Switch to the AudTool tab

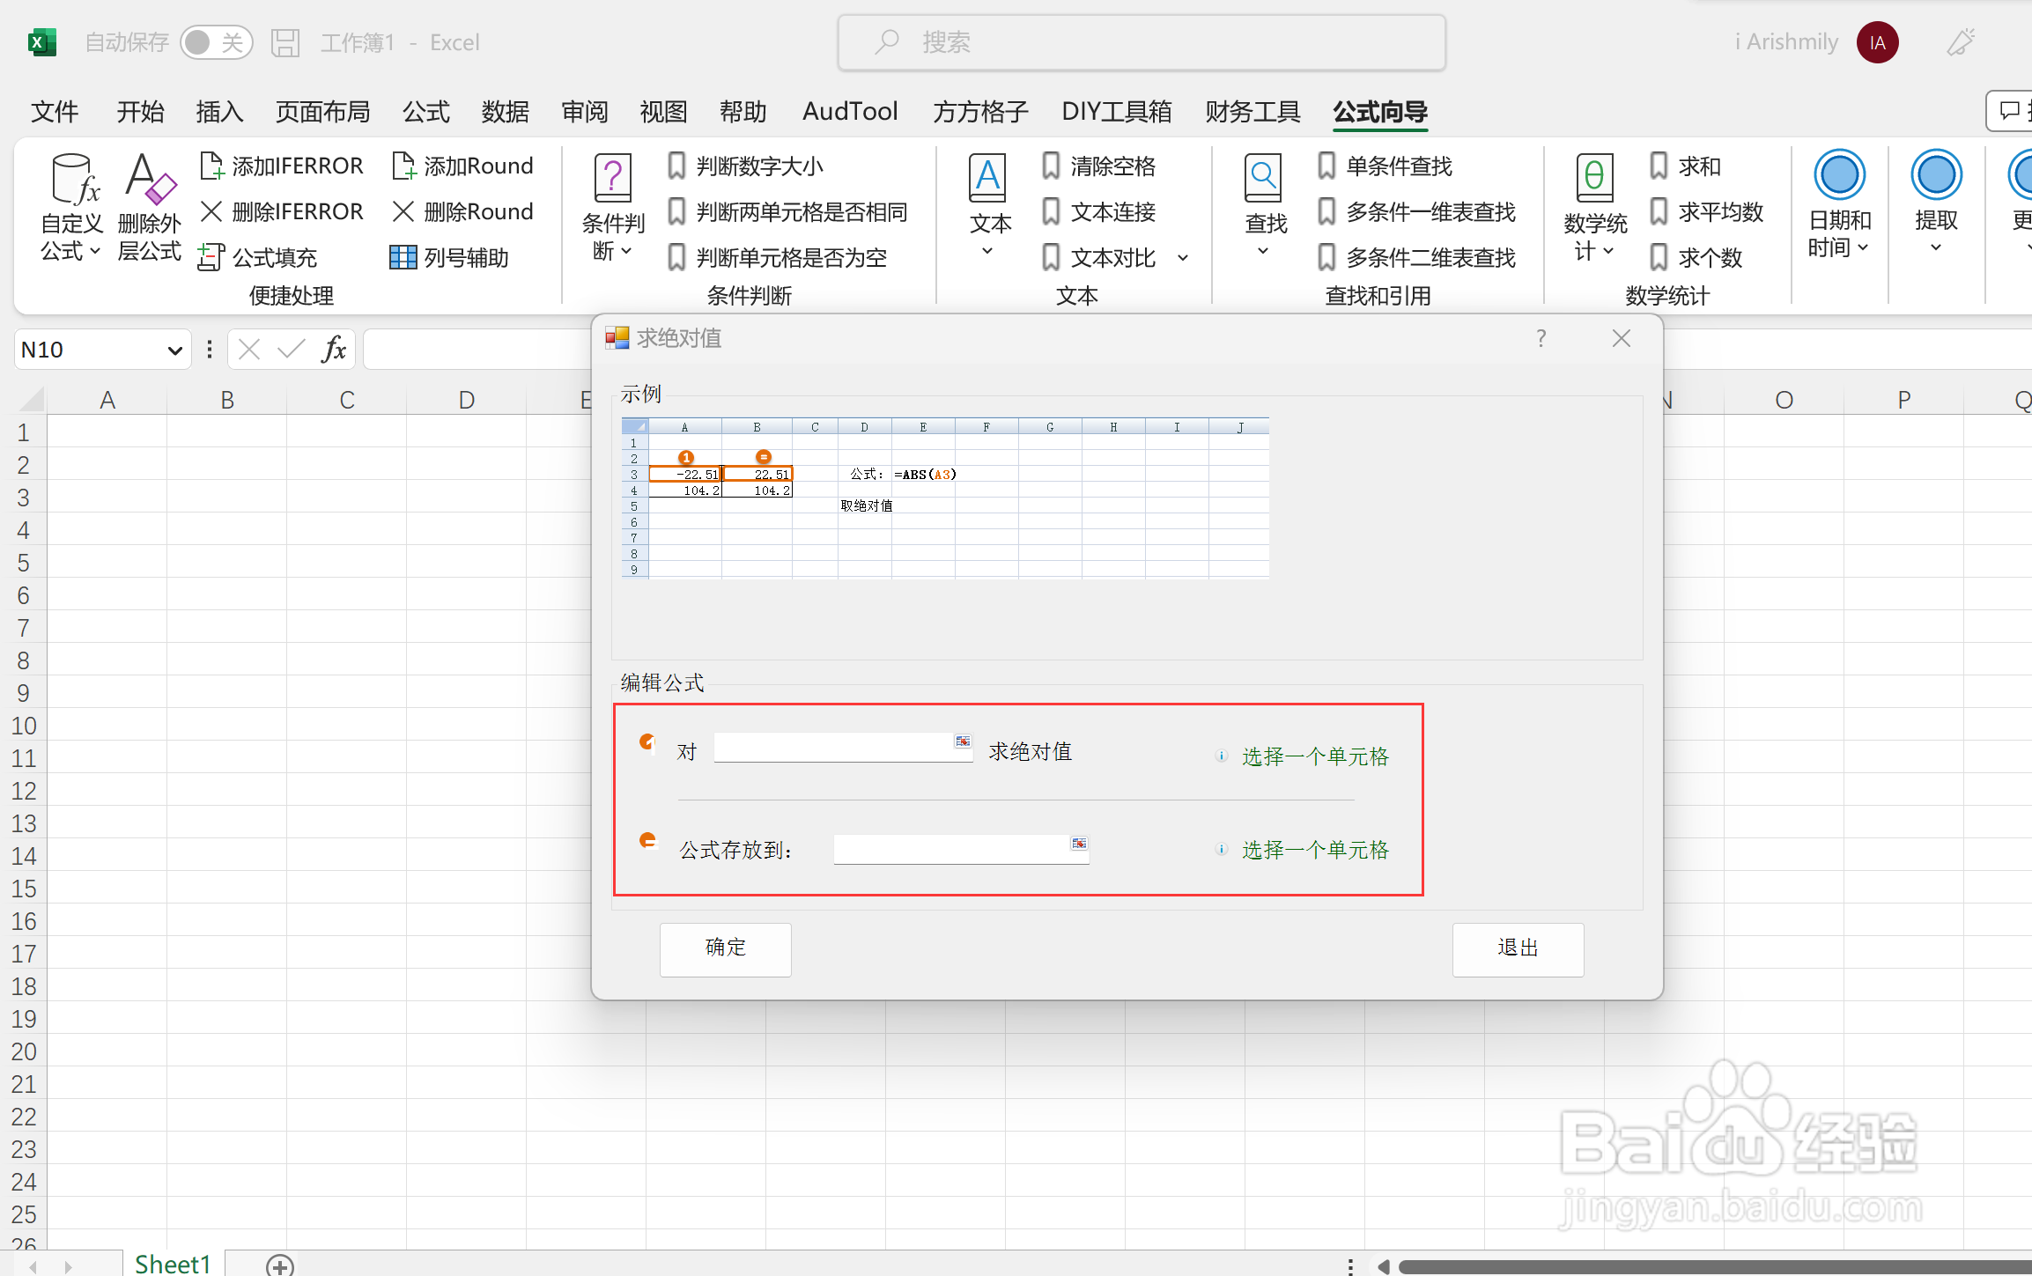click(850, 112)
